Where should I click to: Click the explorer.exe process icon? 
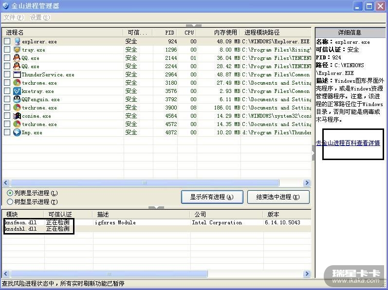17,41
